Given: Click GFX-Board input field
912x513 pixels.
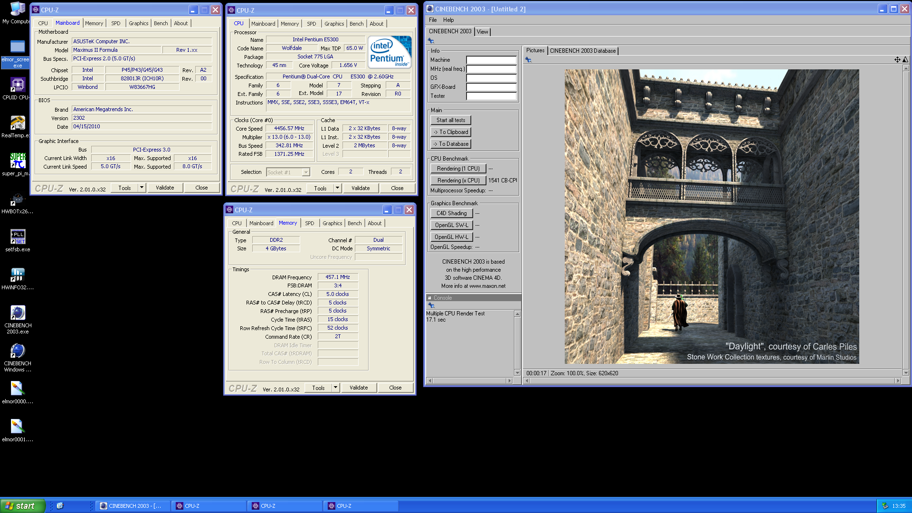Looking at the screenshot, I should pyautogui.click(x=491, y=87).
